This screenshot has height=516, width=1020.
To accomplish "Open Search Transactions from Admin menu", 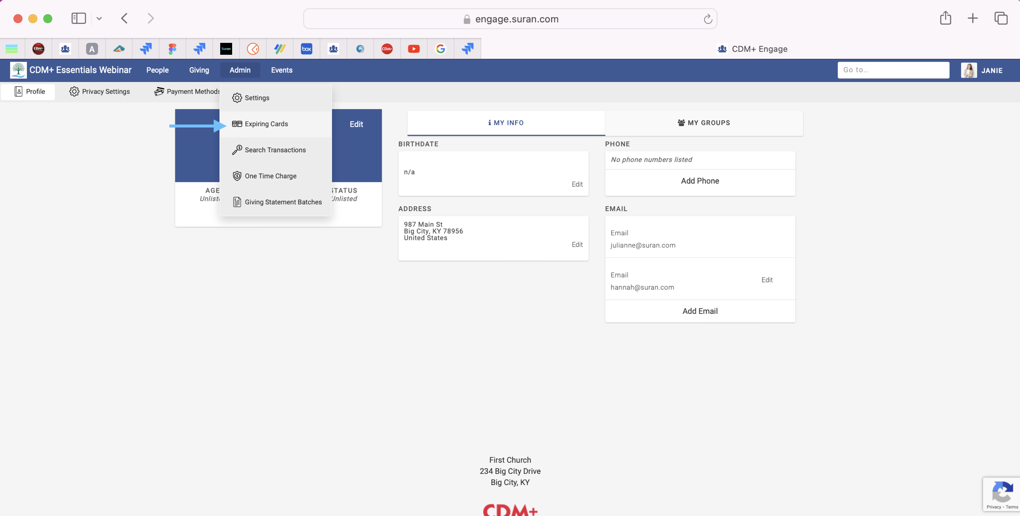I will click(x=275, y=150).
